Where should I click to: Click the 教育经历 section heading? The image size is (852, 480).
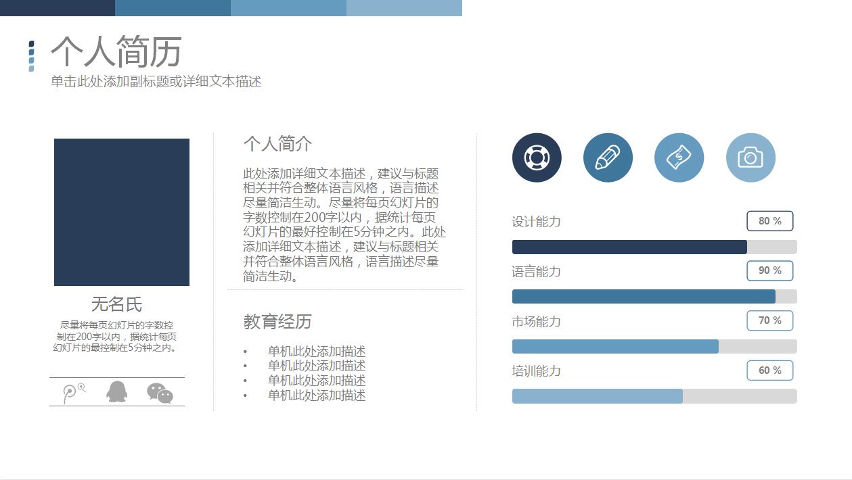click(x=277, y=322)
